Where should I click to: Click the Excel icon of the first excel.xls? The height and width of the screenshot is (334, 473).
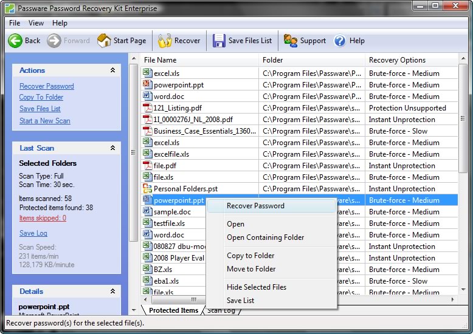(x=148, y=73)
